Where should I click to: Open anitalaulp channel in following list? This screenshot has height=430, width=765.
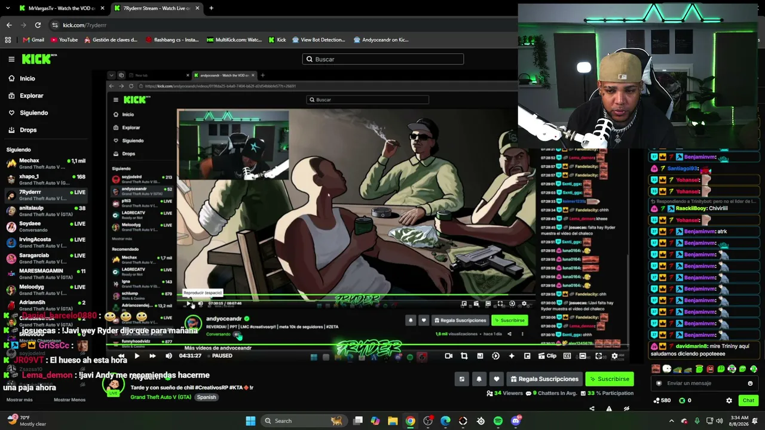coord(46,211)
